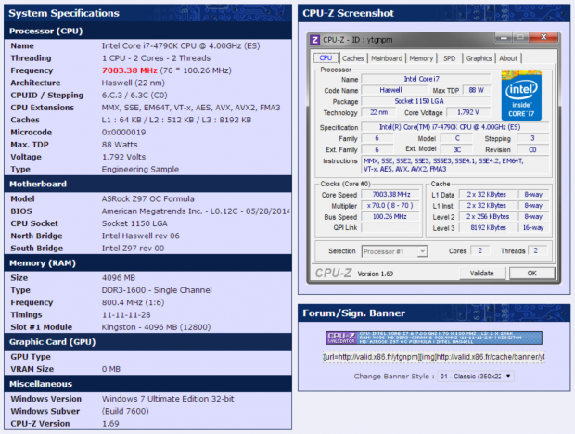Click the Core Speed 7003.38 MHz field
Screen dimensions: 575x434
coord(391,195)
